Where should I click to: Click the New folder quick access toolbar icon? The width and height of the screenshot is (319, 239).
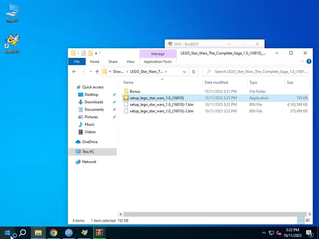[90, 53]
